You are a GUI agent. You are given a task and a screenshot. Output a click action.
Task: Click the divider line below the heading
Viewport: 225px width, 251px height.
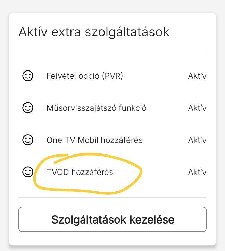(112, 50)
